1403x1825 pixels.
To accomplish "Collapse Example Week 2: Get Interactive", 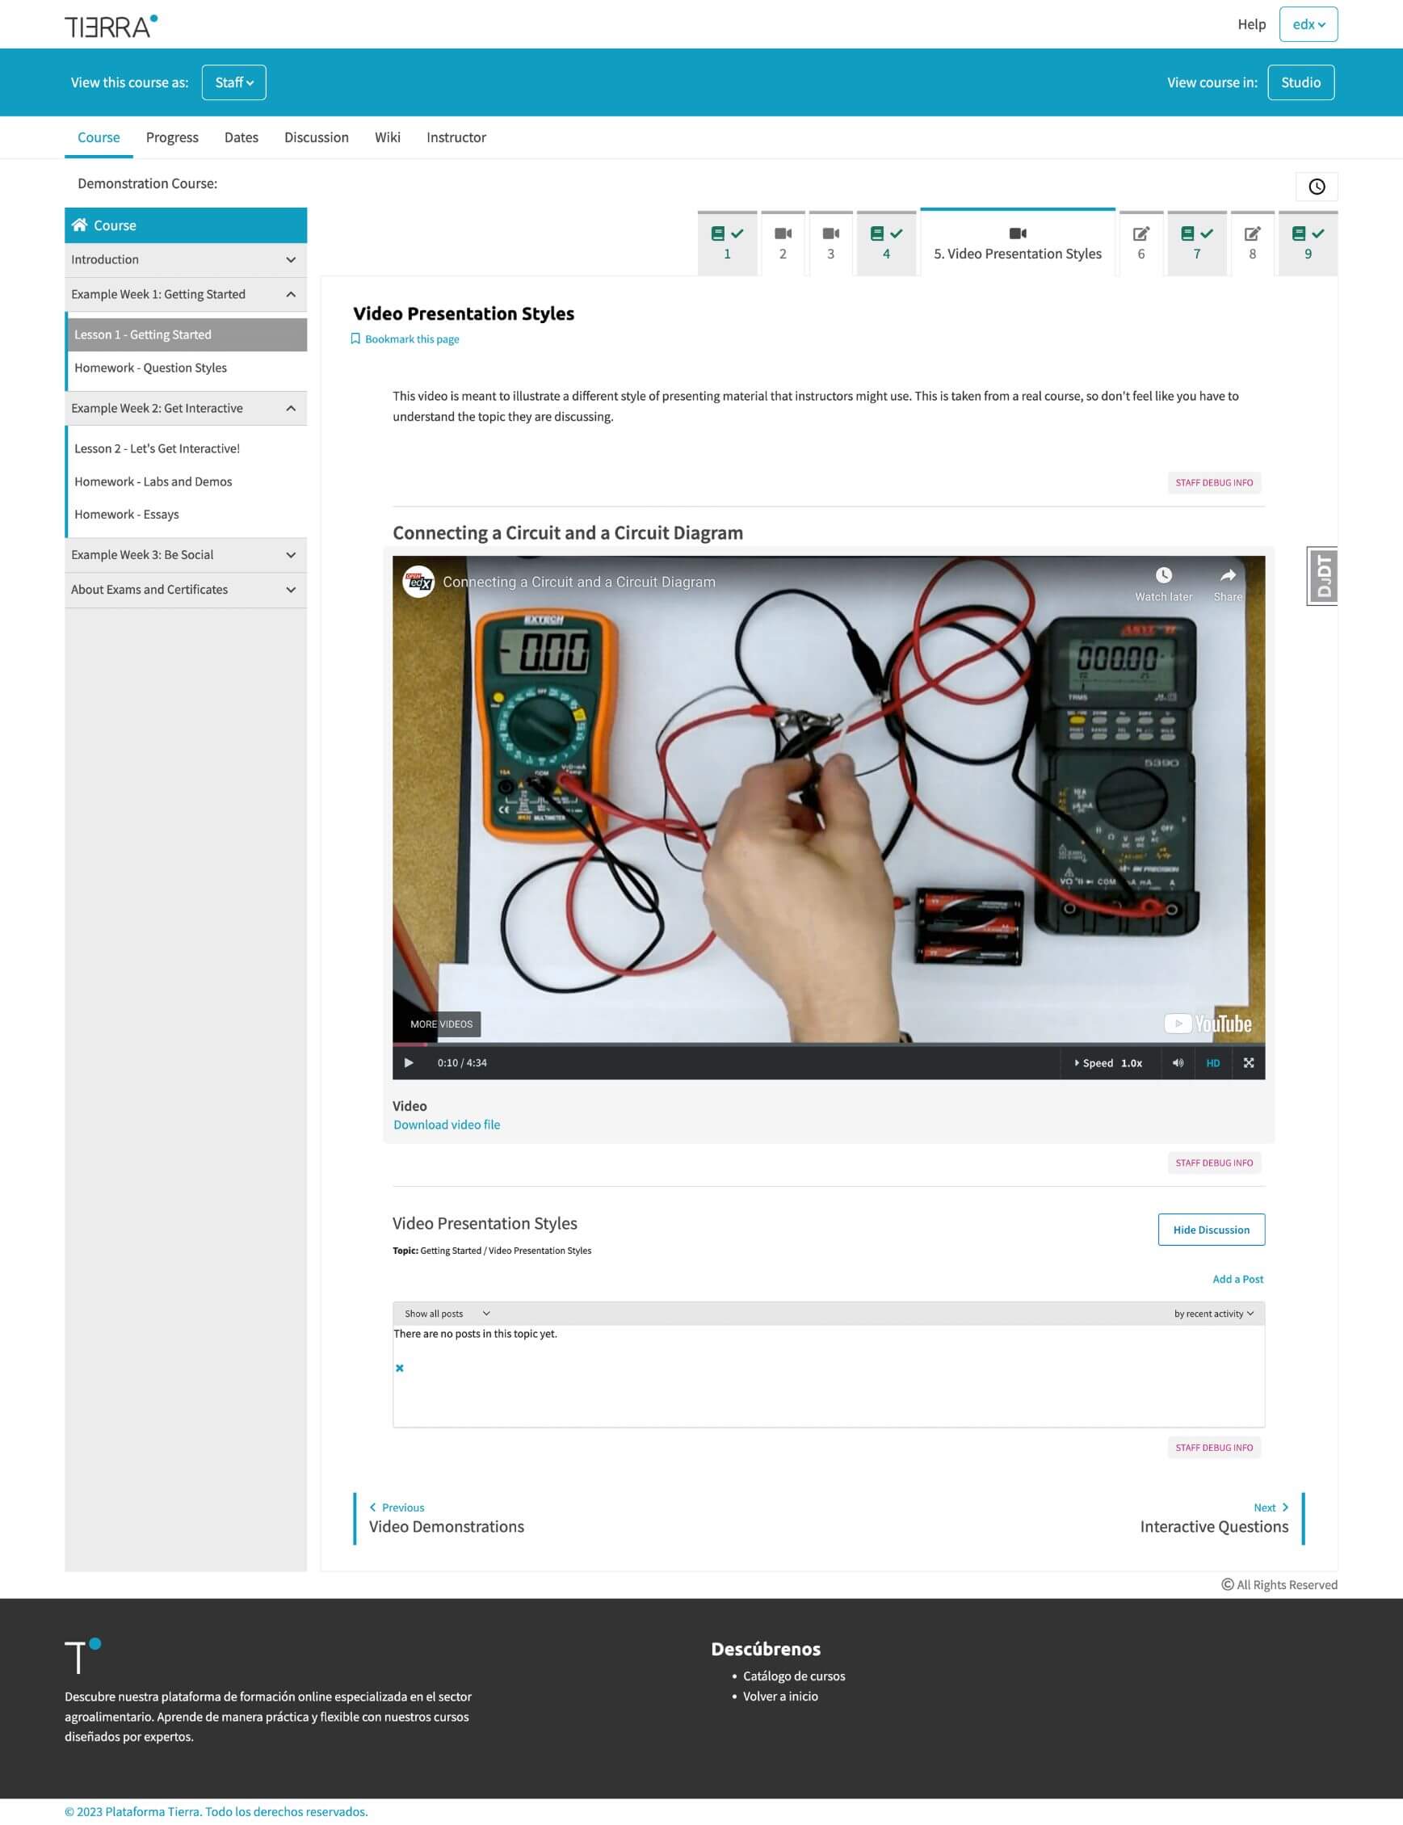I will [186, 408].
